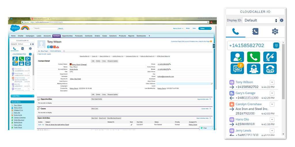The width and height of the screenshot is (295, 147).
Task: Open voicemail icon with badge 2 in enlarged panel
Action: coord(237,69)
